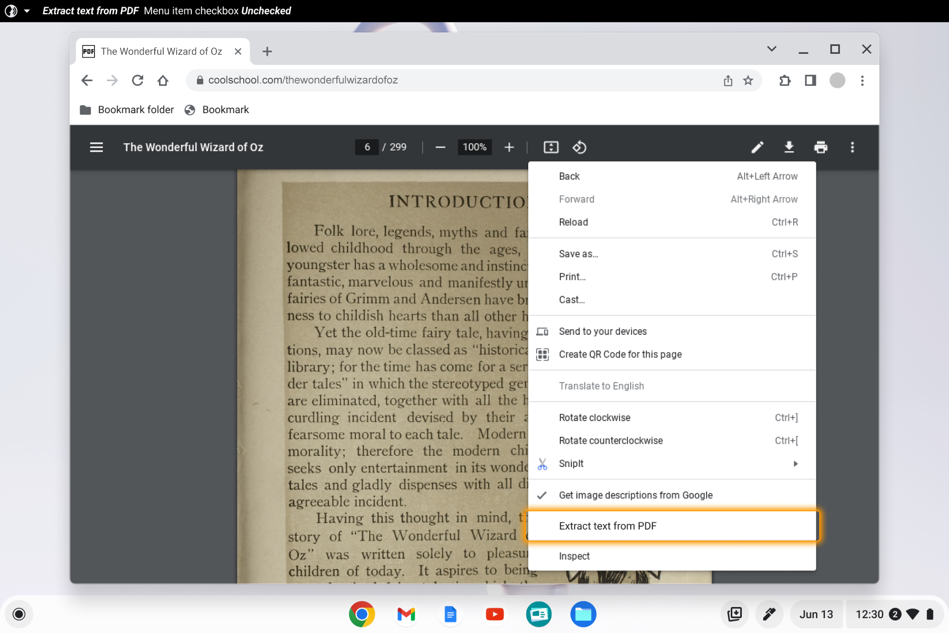
Task: Select the fit-to-page icon
Action: (x=551, y=147)
